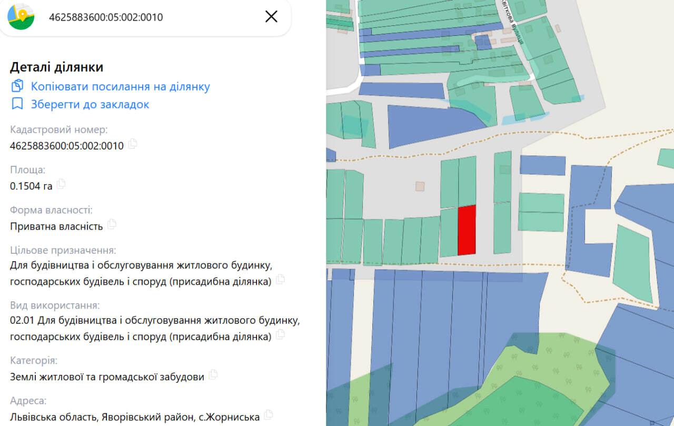Copy the Вид використання value
Viewport: 674px width, 426px height.
click(280, 334)
